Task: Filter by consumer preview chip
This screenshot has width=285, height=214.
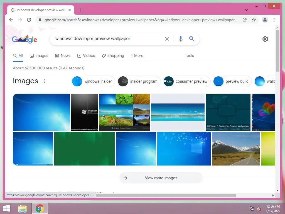Action: (187, 81)
